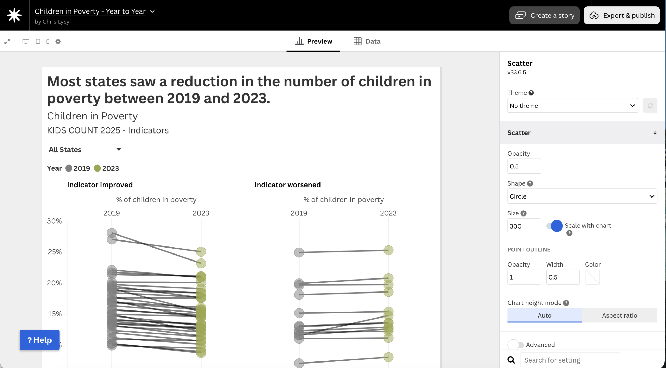Open the All States filter dropdown
This screenshot has height=368, width=666.
pos(85,150)
